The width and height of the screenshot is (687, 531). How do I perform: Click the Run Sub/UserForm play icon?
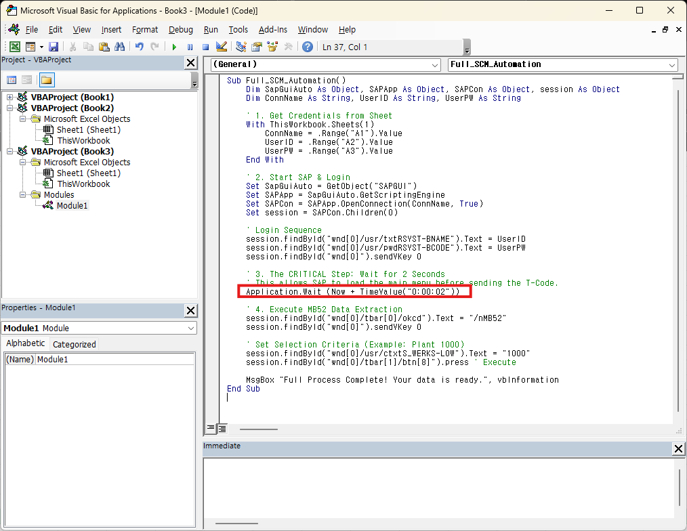pos(174,47)
